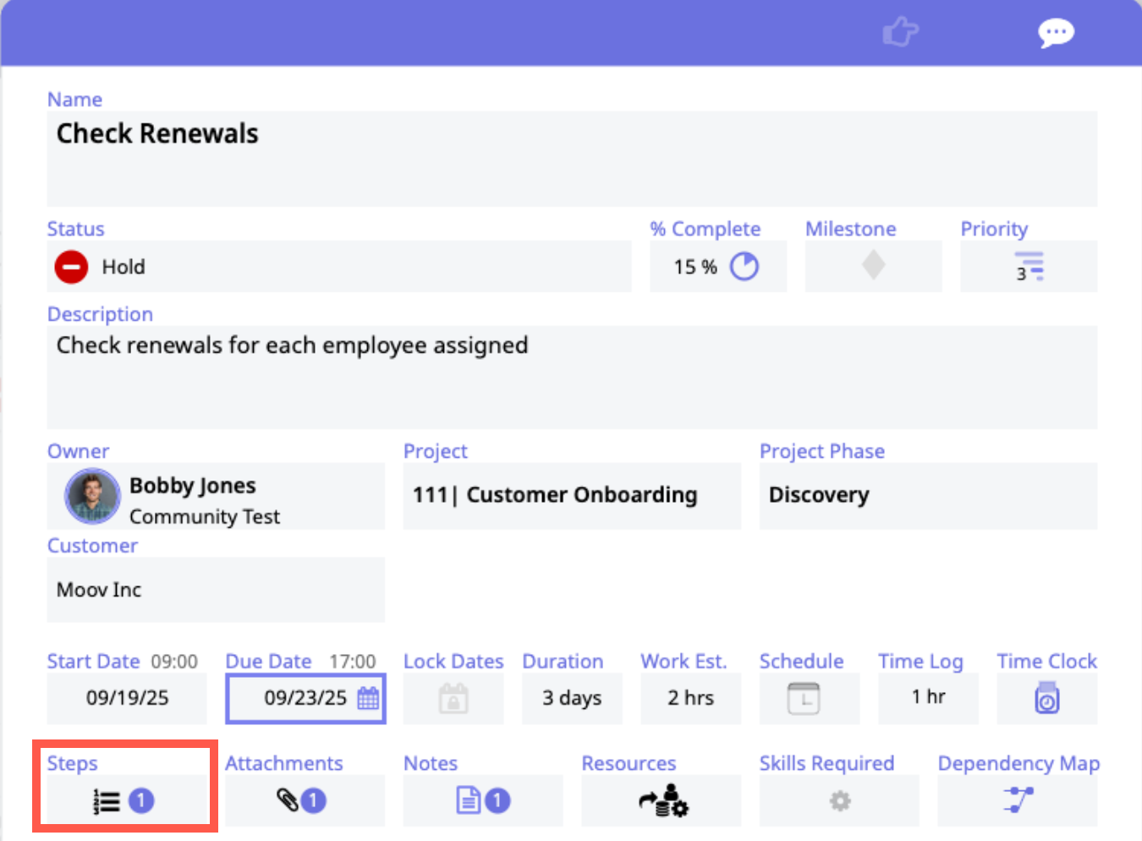This screenshot has width=1142, height=841.
Task: Open the Steps checklist icon
Action: tap(107, 801)
